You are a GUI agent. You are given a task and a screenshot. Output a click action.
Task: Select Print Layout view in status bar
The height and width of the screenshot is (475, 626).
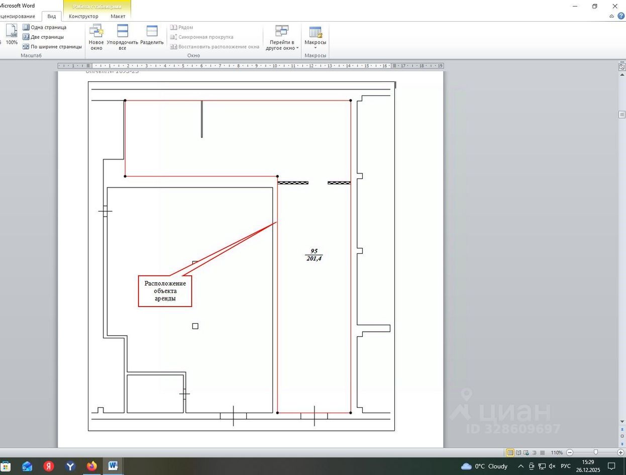(x=510, y=452)
